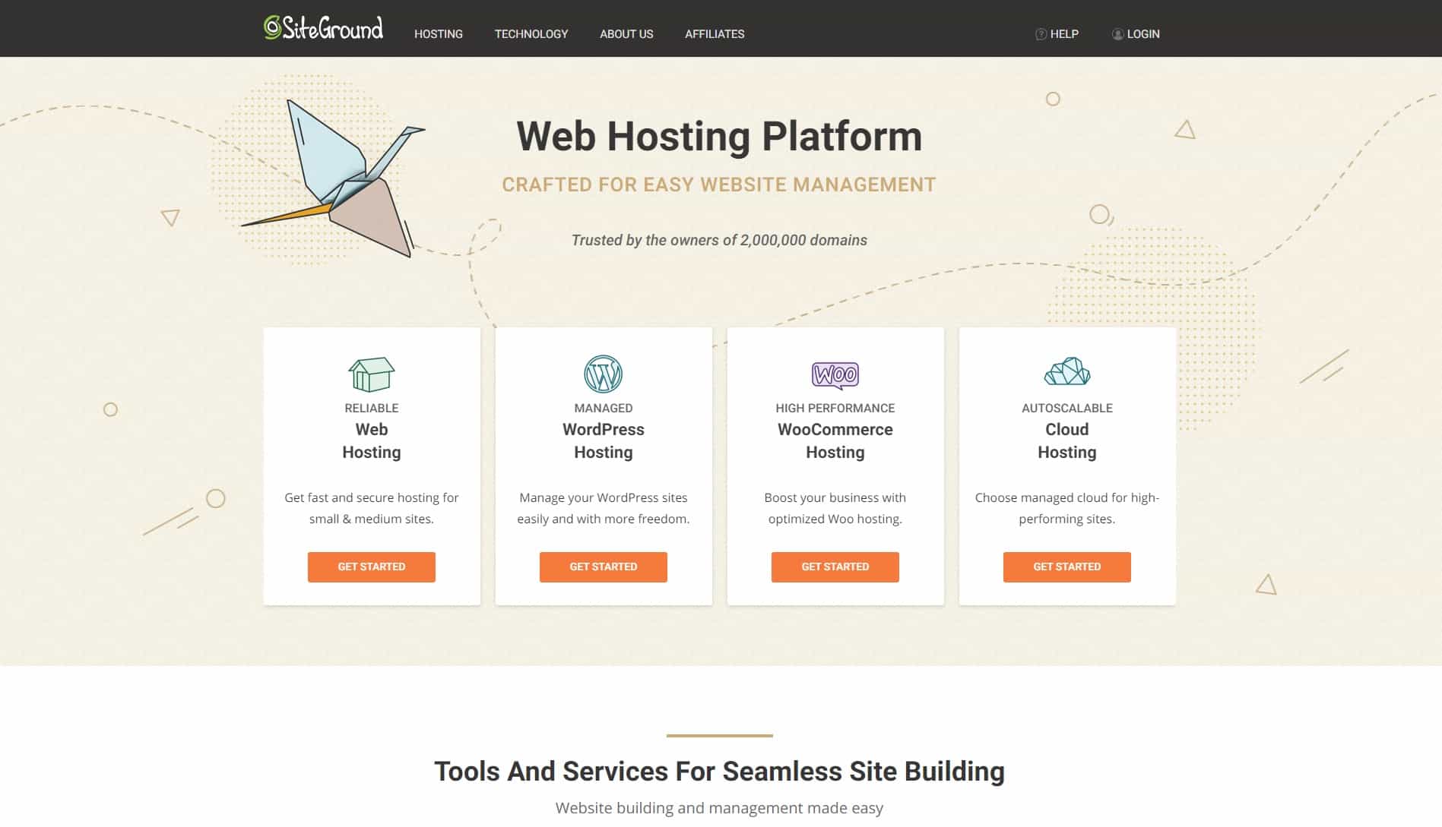Click 'Manage your WordPress sites' description
Screen dimensions: 1442x827
coord(604,508)
